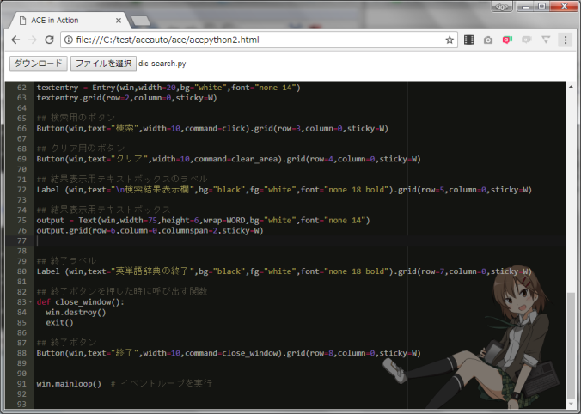Click the scrollbar up arrow
Image resolution: width=581 pixels, height=414 pixels.
coord(571,87)
